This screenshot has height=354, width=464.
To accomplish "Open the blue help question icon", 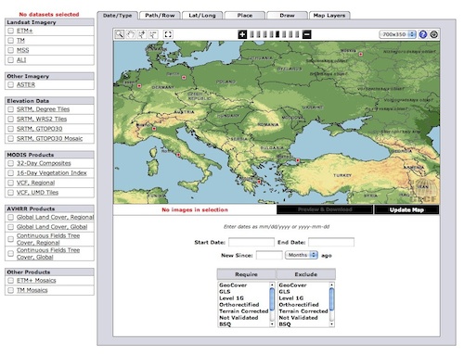I will coord(423,34).
